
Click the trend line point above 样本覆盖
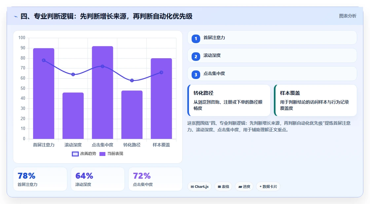tap(162, 72)
